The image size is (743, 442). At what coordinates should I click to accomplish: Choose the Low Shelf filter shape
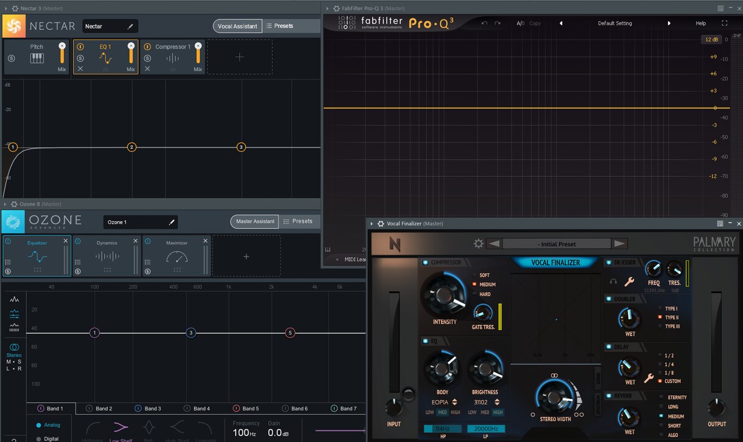click(x=121, y=428)
